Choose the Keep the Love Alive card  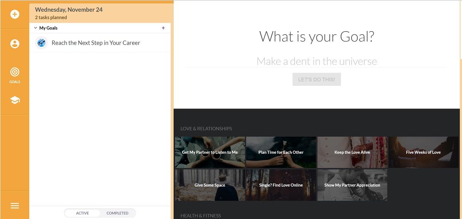[x=352, y=152]
